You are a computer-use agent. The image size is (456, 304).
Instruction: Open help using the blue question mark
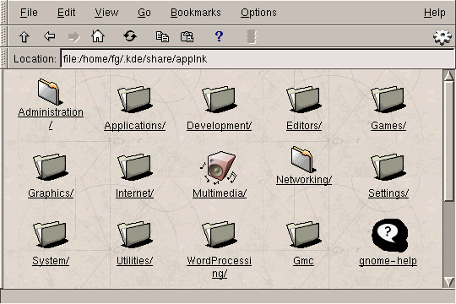click(219, 36)
